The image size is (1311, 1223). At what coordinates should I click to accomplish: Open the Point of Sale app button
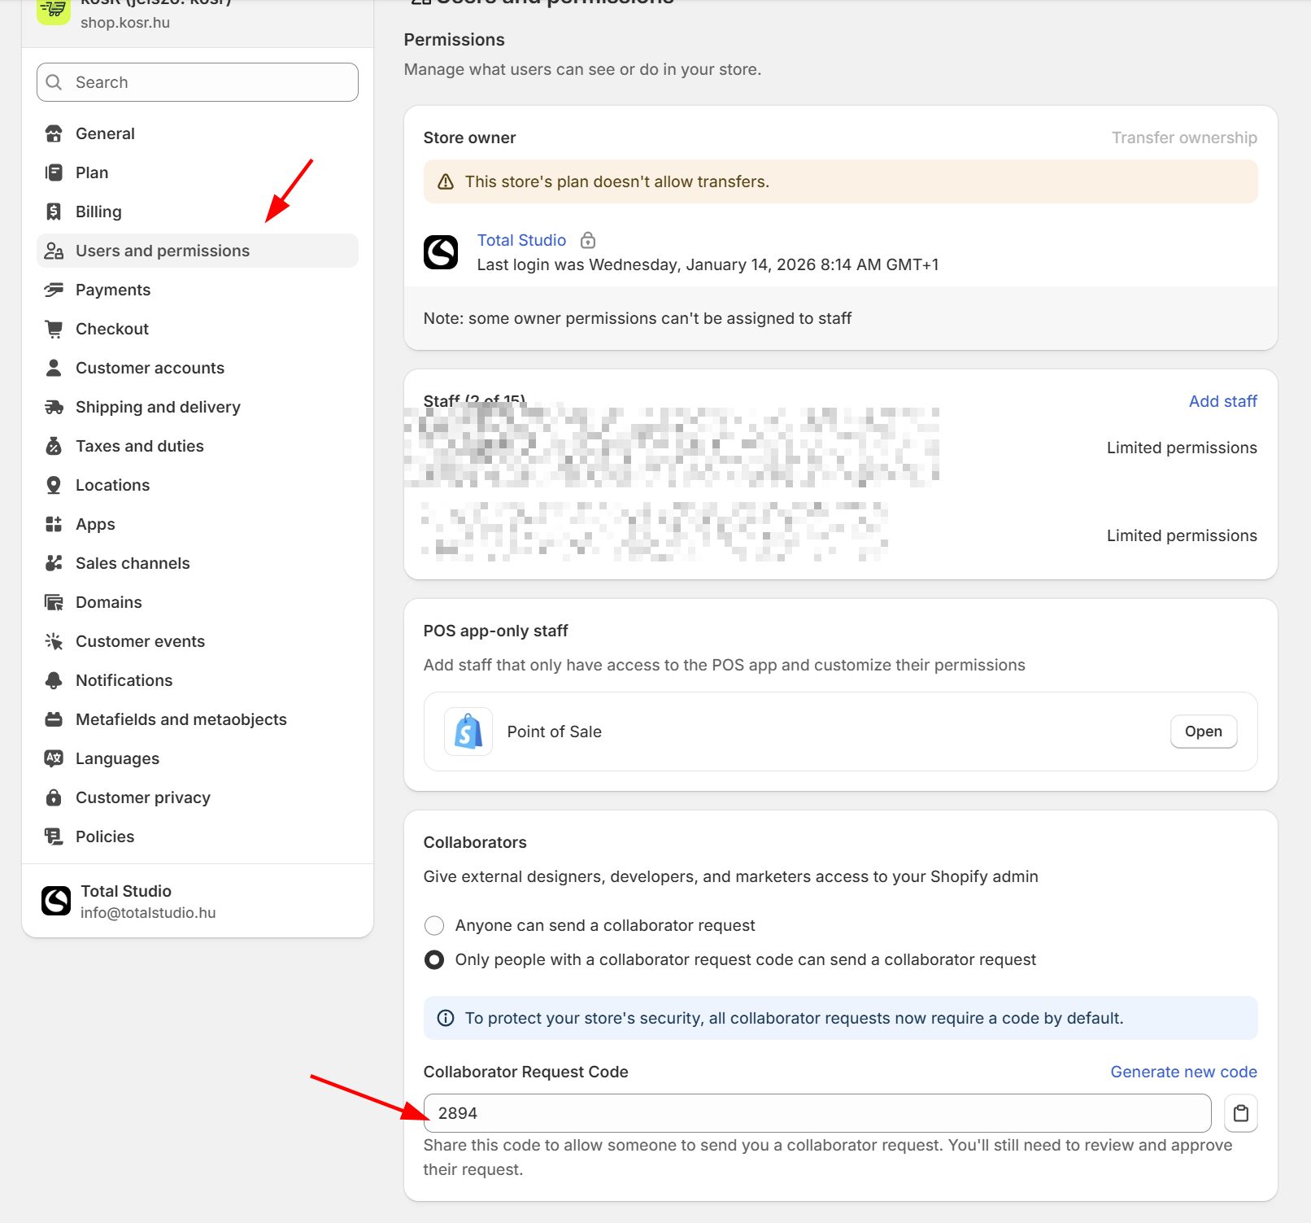[1203, 732]
